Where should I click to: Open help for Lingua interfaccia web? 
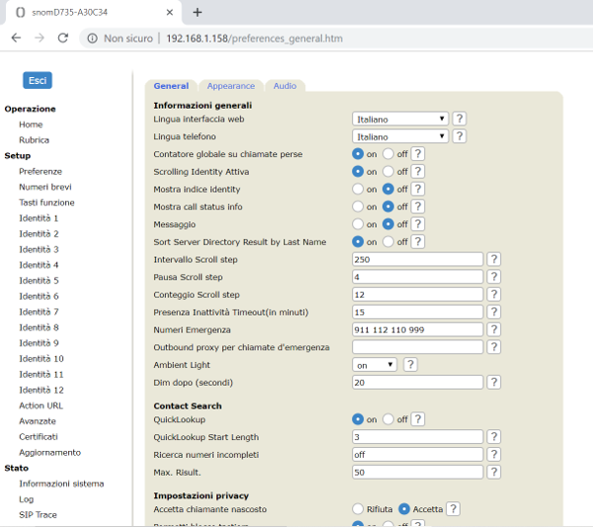coord(460,119)
